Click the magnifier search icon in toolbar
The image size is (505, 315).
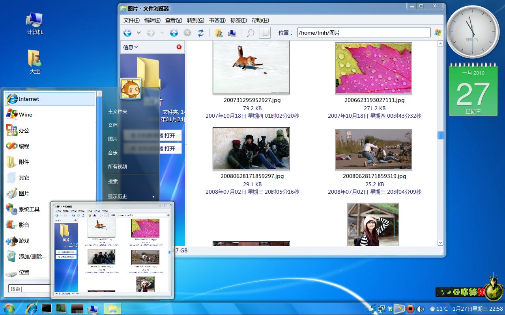pos(250,33)
